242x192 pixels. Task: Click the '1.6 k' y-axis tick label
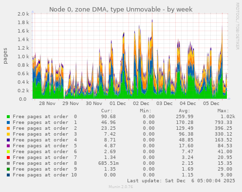pyautogui.click(x=23, y=31)
